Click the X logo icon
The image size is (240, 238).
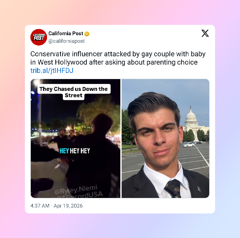(205, 33)
